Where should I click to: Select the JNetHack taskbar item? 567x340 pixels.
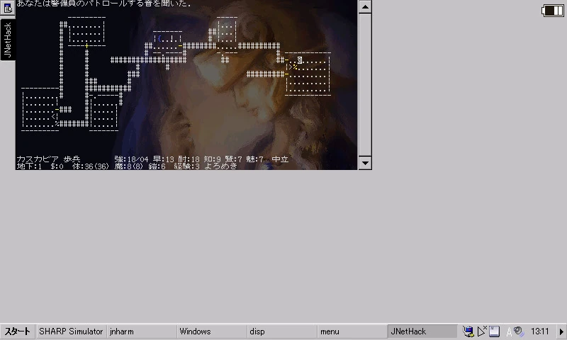click(x=422, y=331)
